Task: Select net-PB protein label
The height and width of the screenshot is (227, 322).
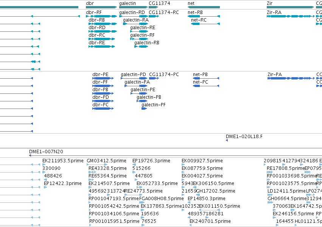Action: tap(200, 75)
